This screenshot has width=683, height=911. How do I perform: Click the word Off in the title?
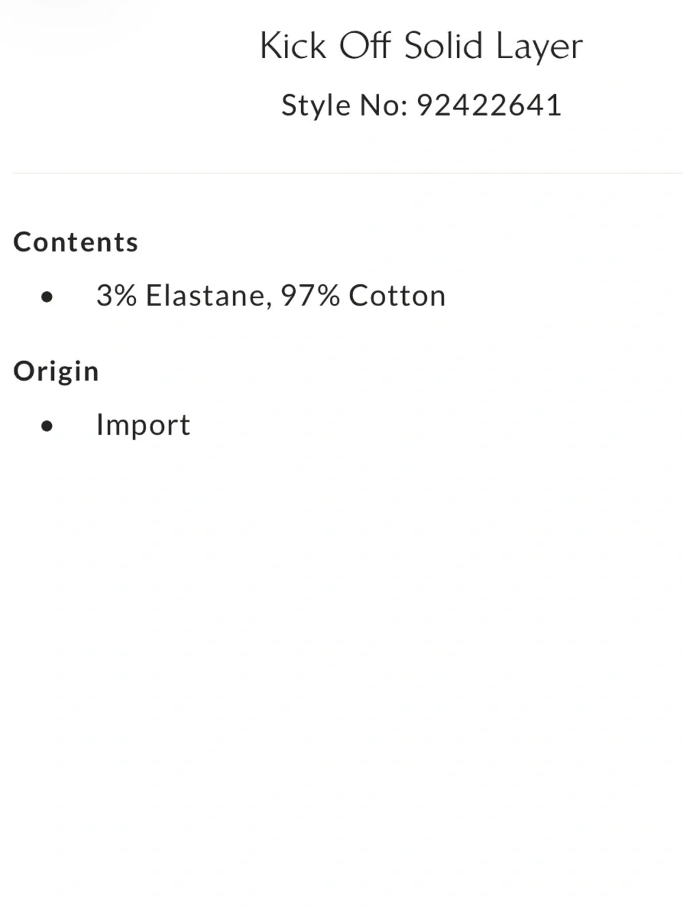(x=365, y=46)
